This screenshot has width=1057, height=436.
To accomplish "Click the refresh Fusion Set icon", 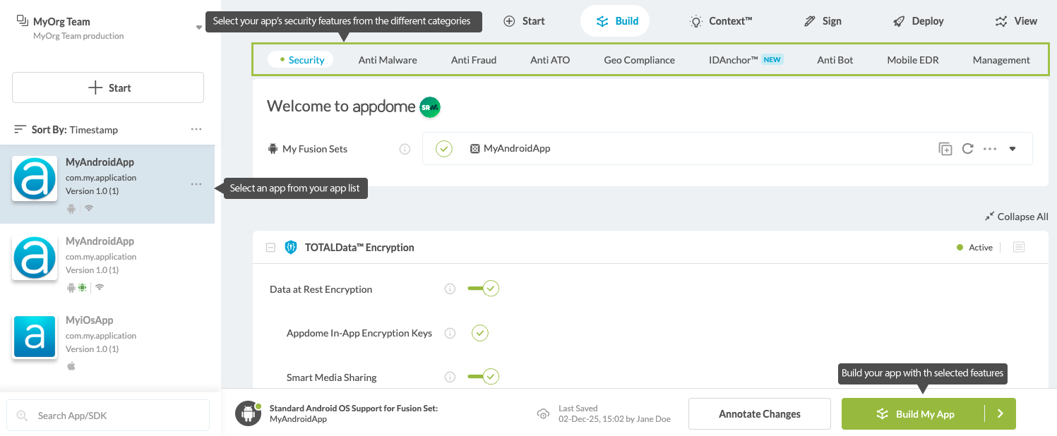I will 968,149.
